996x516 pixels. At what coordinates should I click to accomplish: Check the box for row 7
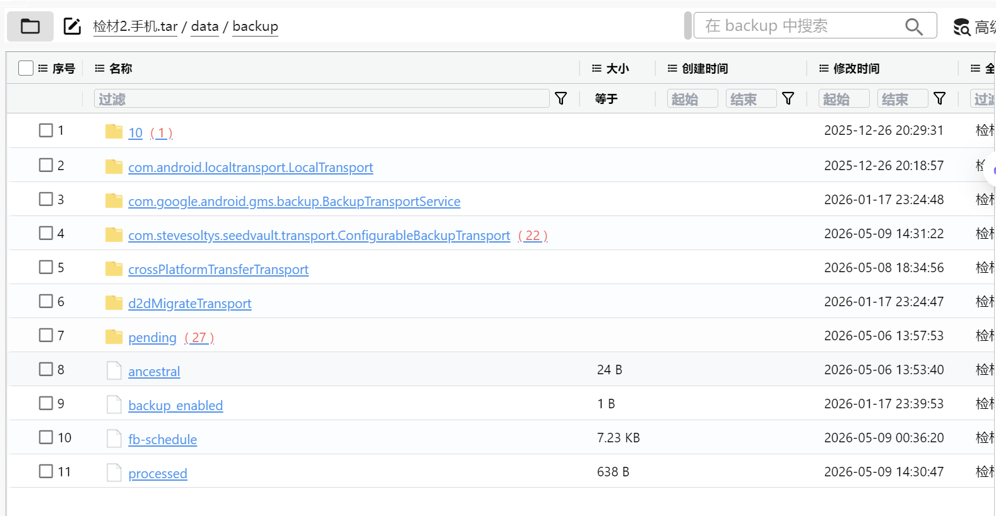click(46, 335)
